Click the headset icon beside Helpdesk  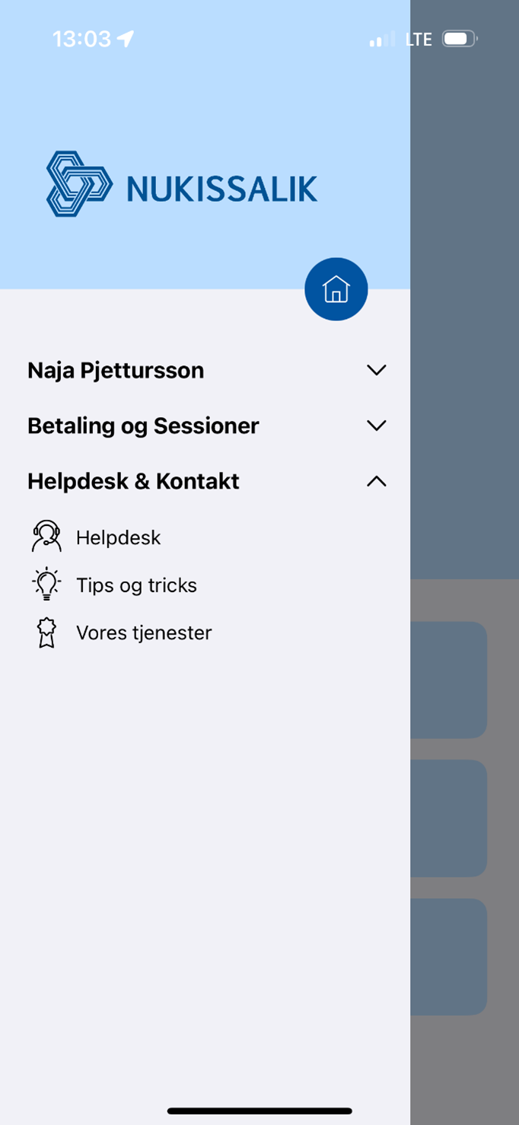point(46,537)
